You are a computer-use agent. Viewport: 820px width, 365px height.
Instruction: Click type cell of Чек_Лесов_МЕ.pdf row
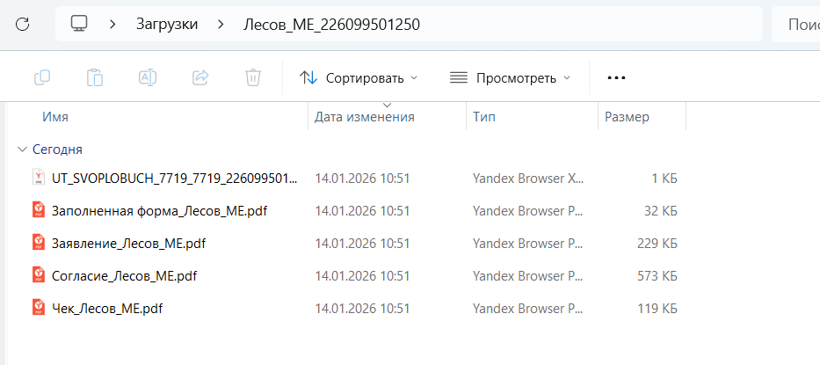pyautogui.click(x=528, y=308)
